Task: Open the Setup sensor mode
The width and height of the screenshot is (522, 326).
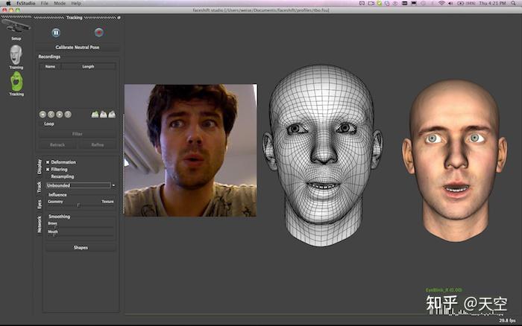Action: point(16,28)
